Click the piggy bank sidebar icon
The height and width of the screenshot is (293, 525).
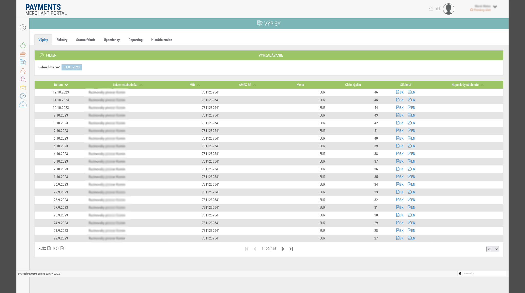tap(23, 46)
